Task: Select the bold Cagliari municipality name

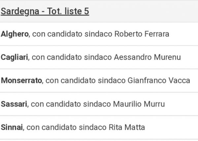Action: (15, 57)
